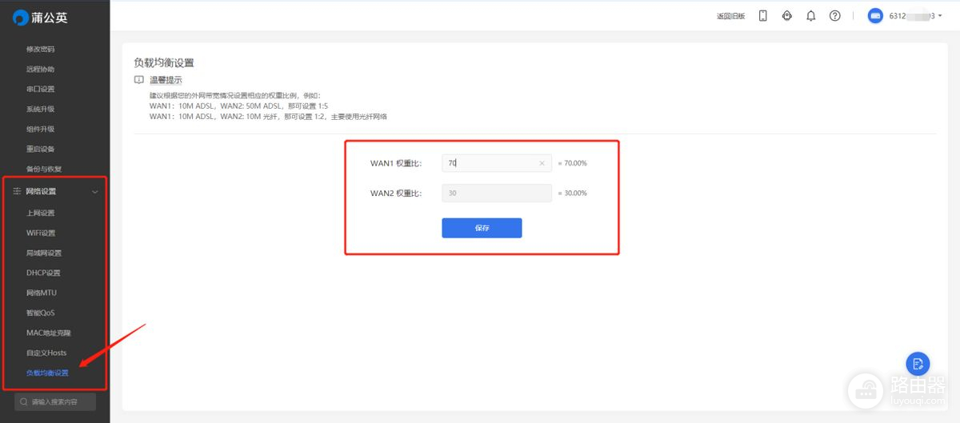This screenshot has height=423, width=960.
Task: Open 备份与恢复 in sidebar
Action: tap(44, 169)
